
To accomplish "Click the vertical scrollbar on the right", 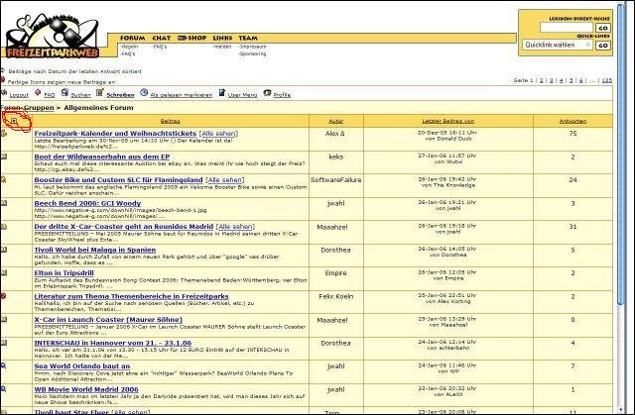I will [621, 155].
